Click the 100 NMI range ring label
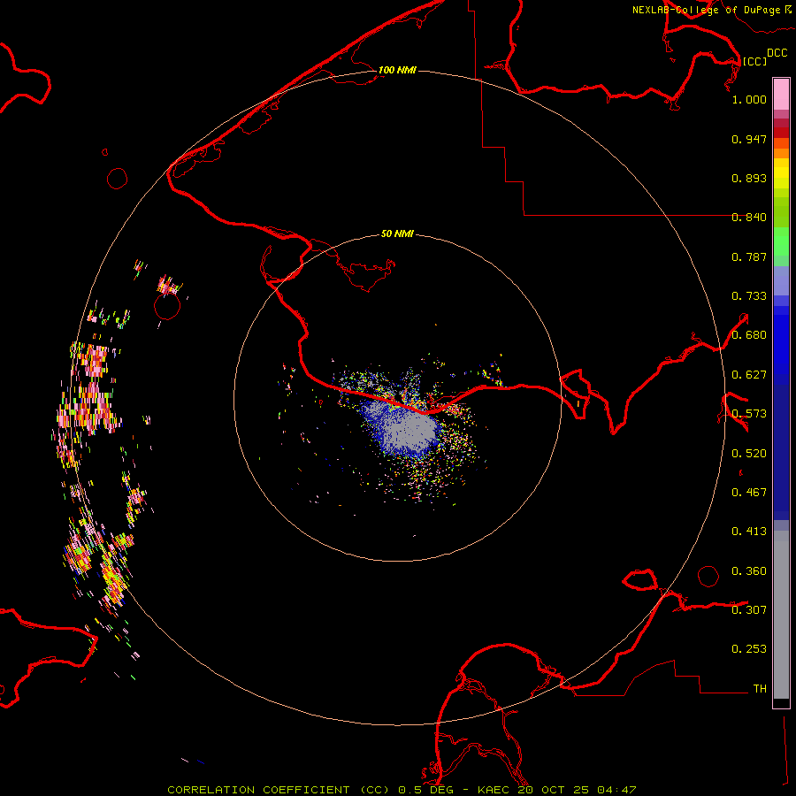Screen dimensions: 796x796 (x=397, y=70)
